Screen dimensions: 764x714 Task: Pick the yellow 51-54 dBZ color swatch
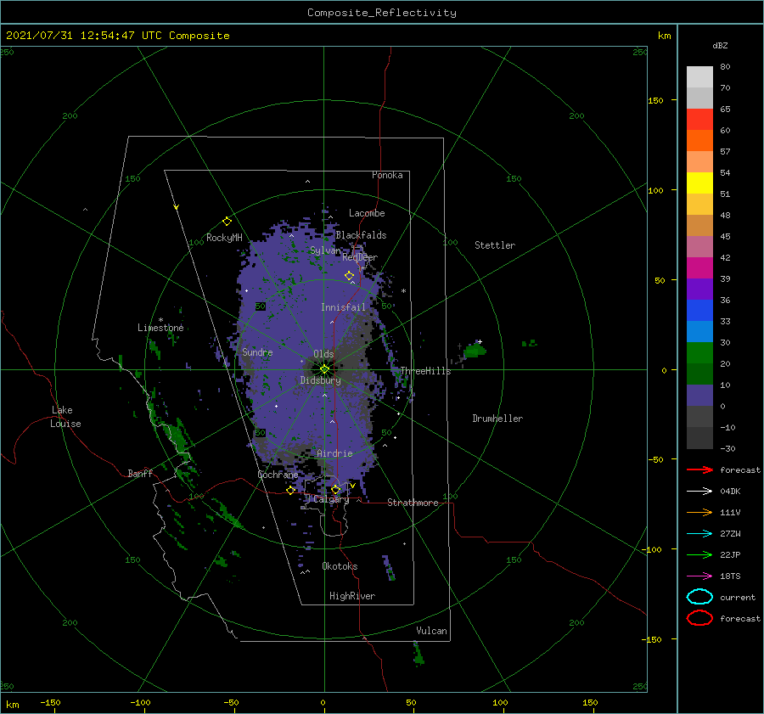click(699, 183)
